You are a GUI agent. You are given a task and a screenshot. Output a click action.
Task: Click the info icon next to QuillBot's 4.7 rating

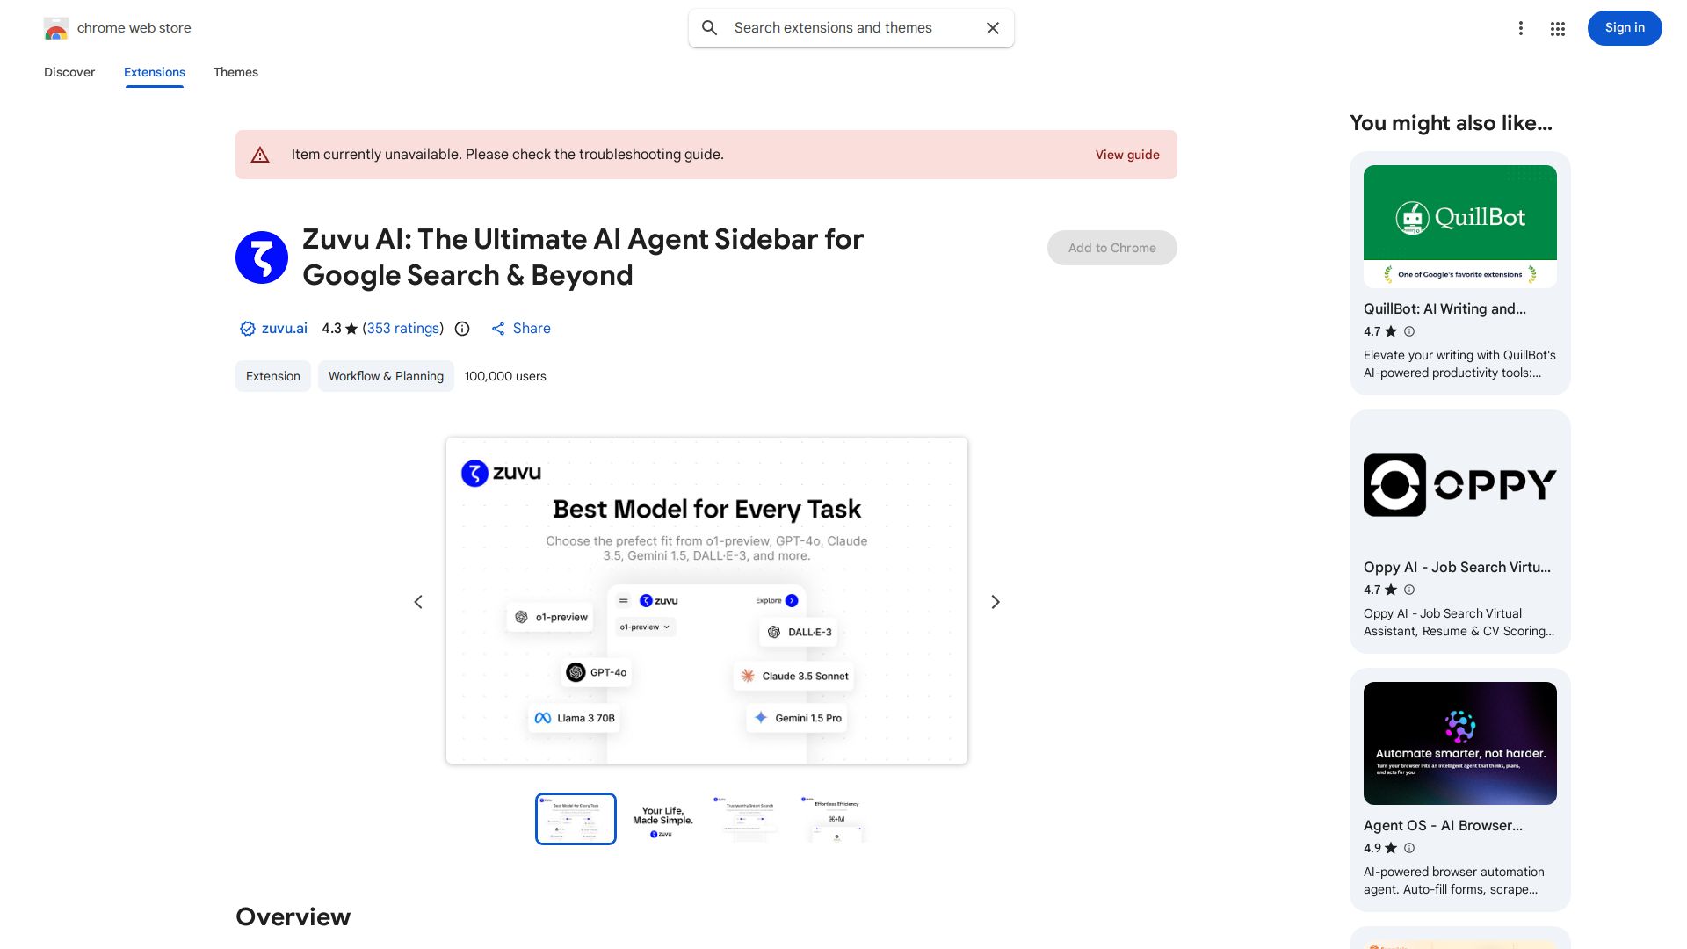point(1408,331)
